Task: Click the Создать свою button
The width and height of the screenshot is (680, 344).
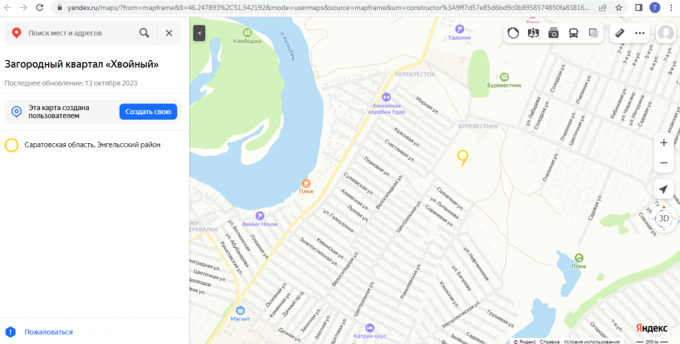Action: [148, 111]
